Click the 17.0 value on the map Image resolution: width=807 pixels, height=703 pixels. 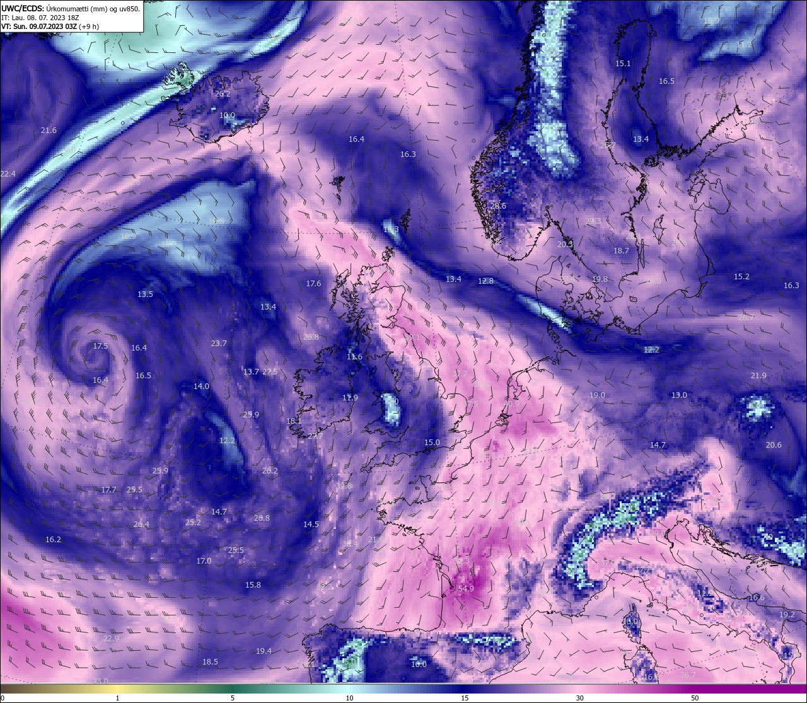204,561
